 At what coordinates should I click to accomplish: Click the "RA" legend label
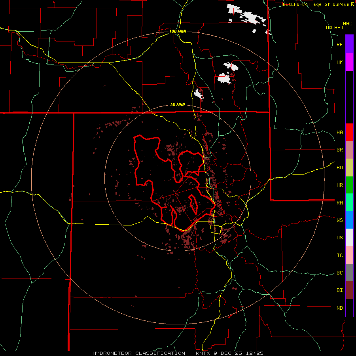pos(339,203)
